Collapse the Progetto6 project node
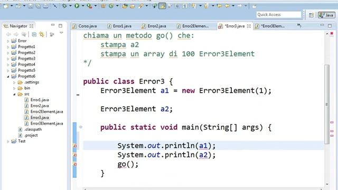 8,76
